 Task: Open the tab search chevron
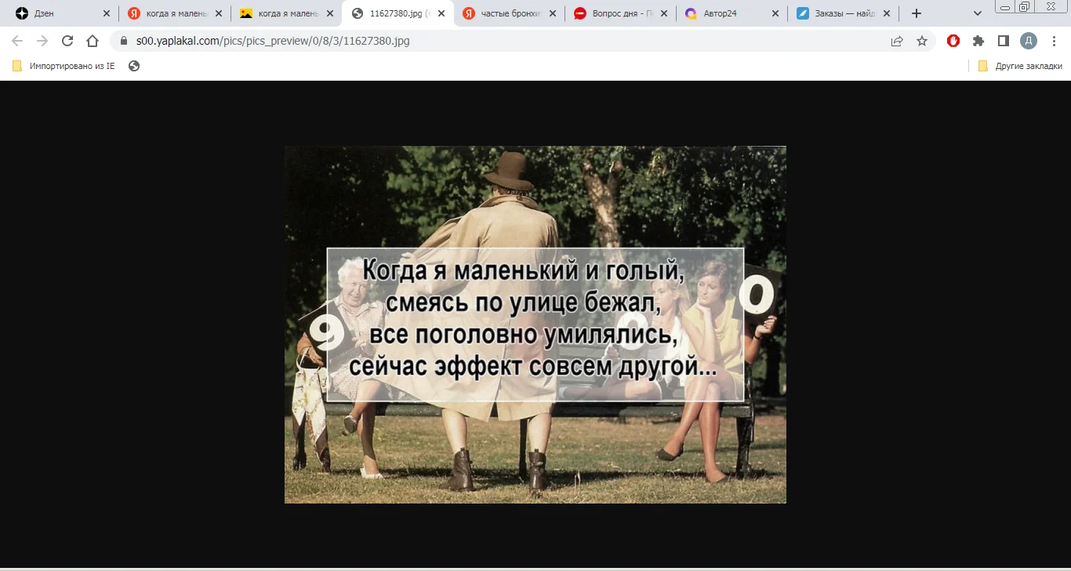point(977,13)
